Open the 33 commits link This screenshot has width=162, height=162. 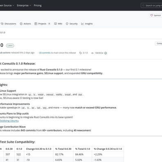click(45, 53)
